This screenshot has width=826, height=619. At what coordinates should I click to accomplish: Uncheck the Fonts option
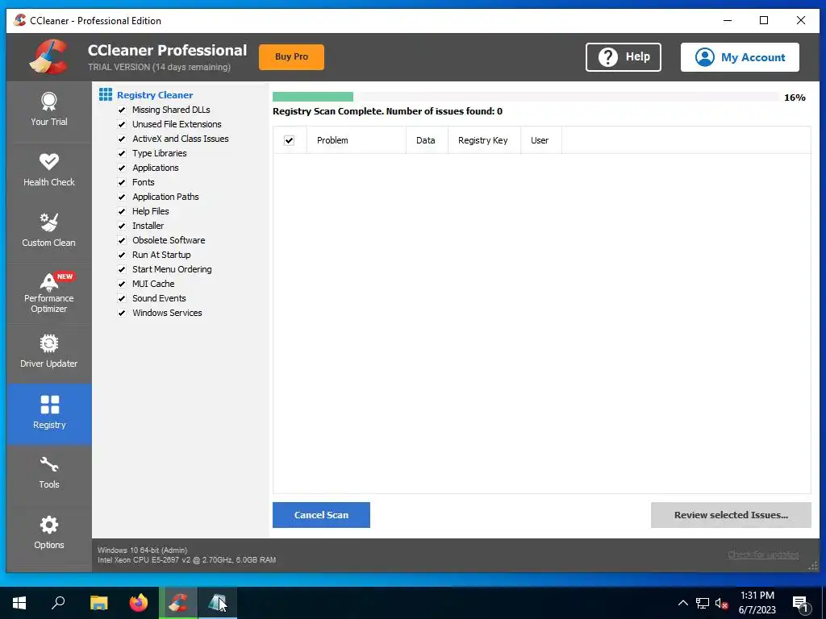pos(122,182)
